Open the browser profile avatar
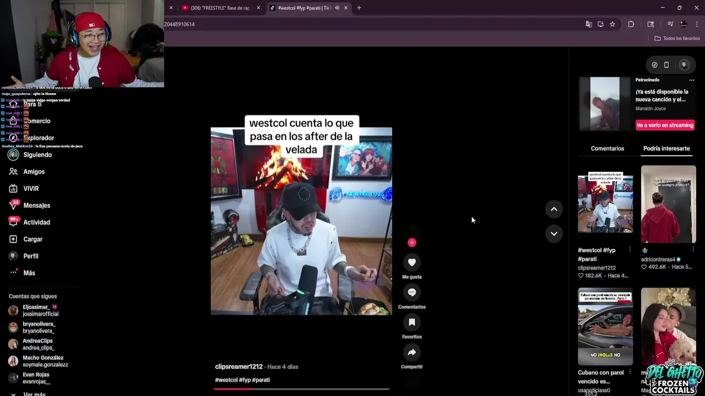The image size is (705, 396). pos(684,24)
